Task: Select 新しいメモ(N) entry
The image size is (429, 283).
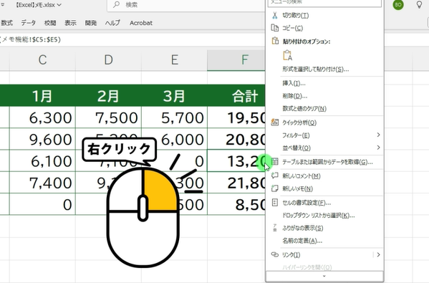Action: 297,188
